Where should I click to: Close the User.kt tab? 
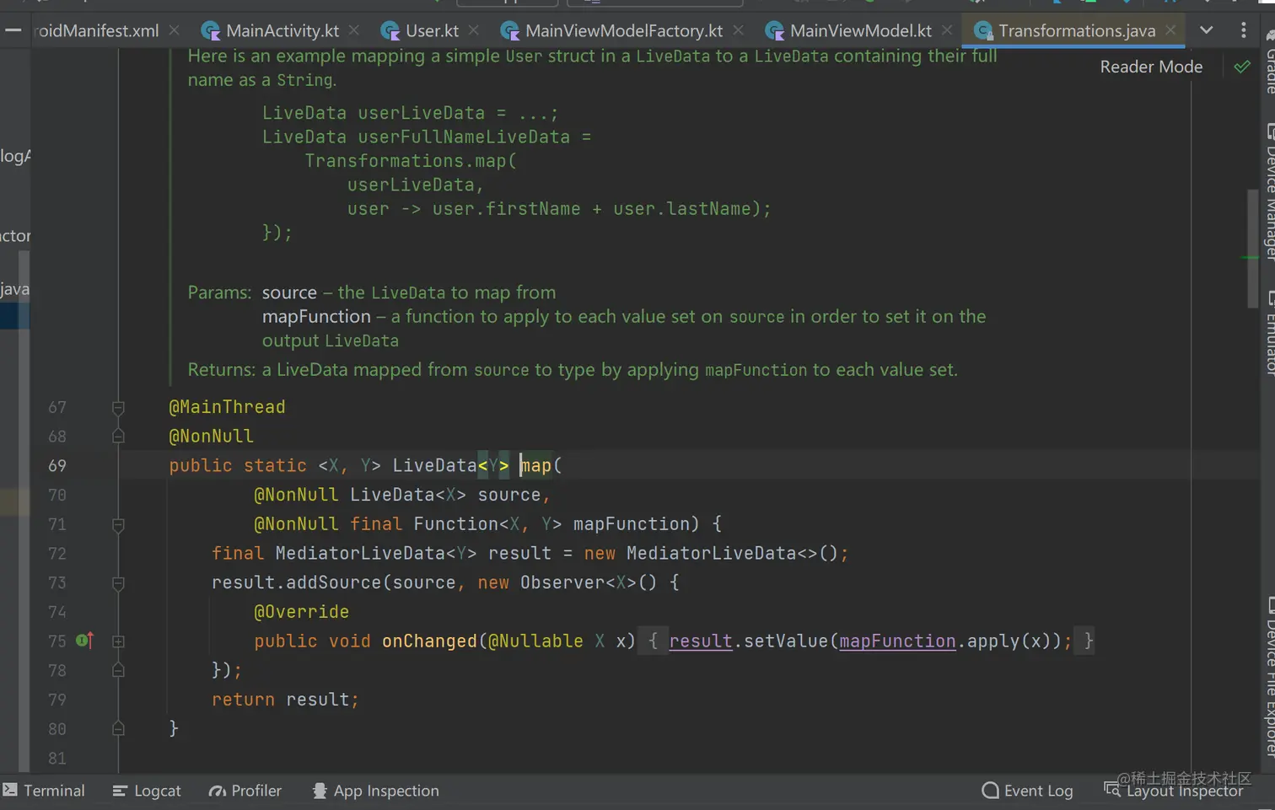[x=474, y=30]
